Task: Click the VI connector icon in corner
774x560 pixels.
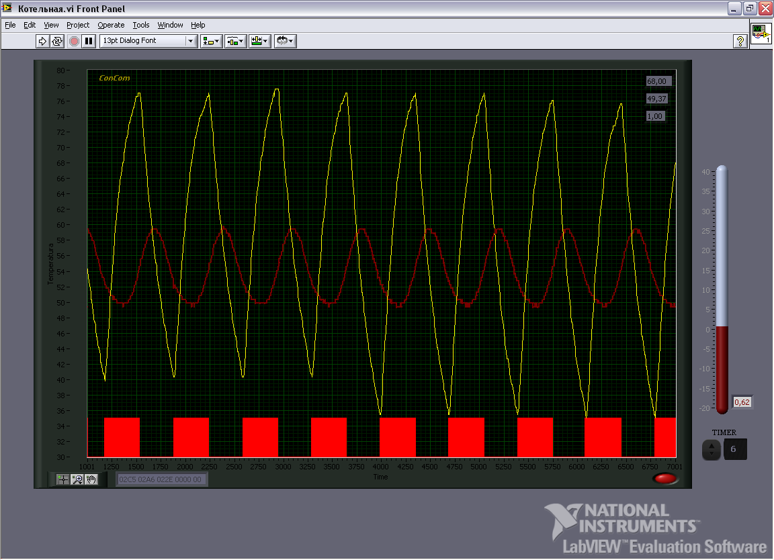Action: click(x=761, y=33)
